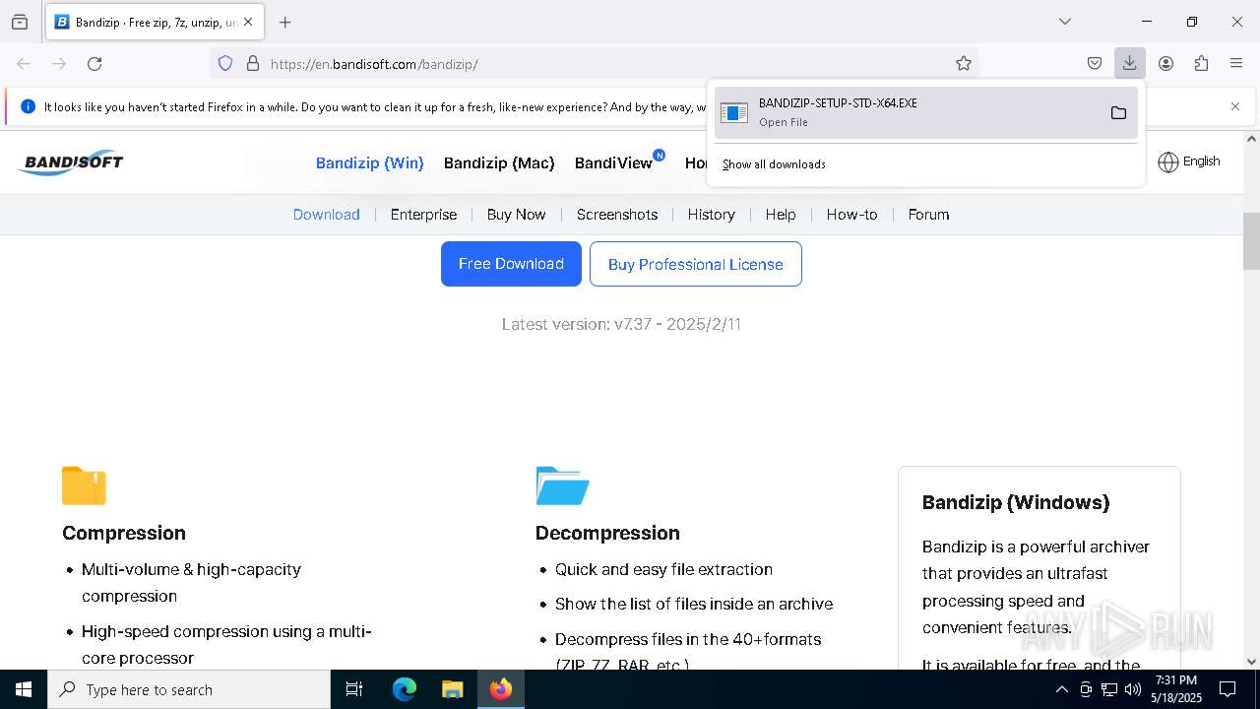Open the Forum page link
This screenshot has height=709, width=1260.
pyautogui.click(x=928, y=214)
